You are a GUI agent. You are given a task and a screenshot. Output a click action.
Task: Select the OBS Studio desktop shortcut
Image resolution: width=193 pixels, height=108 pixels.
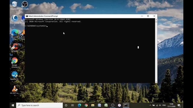coord(25,5)
